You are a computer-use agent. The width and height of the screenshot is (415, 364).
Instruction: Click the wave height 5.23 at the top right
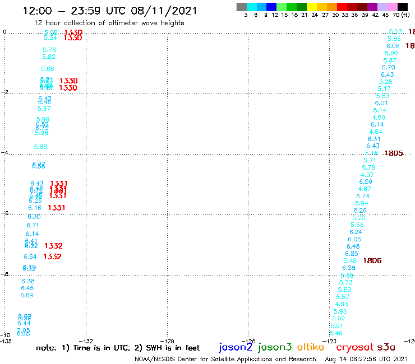point(395,32)
